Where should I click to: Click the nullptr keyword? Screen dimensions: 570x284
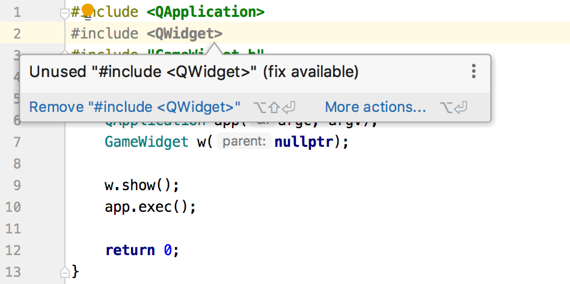click(304, 141)
